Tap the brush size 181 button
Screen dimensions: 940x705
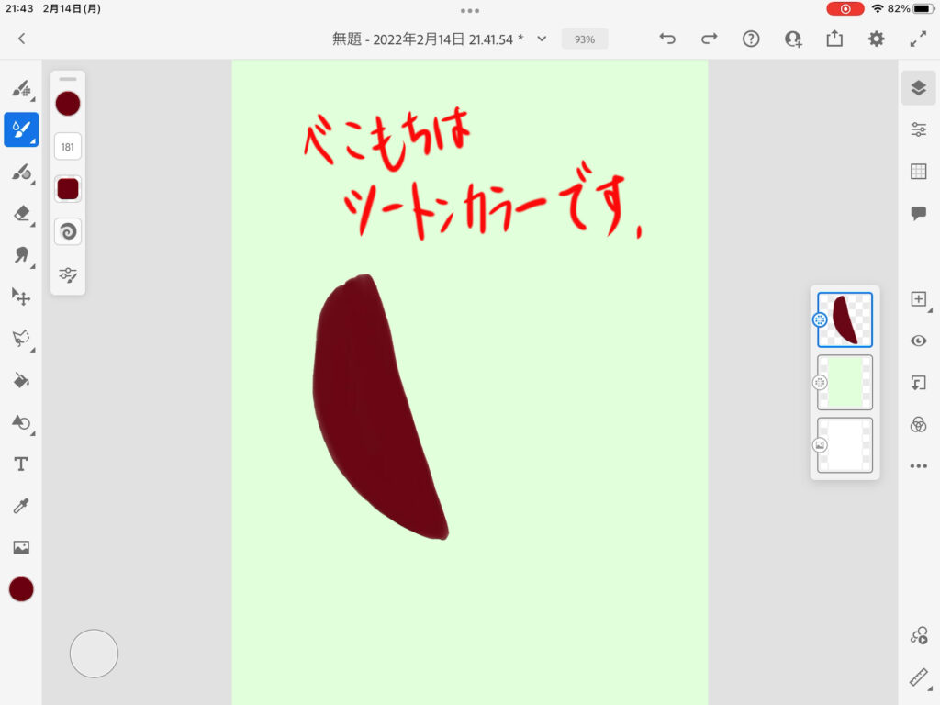68,146
